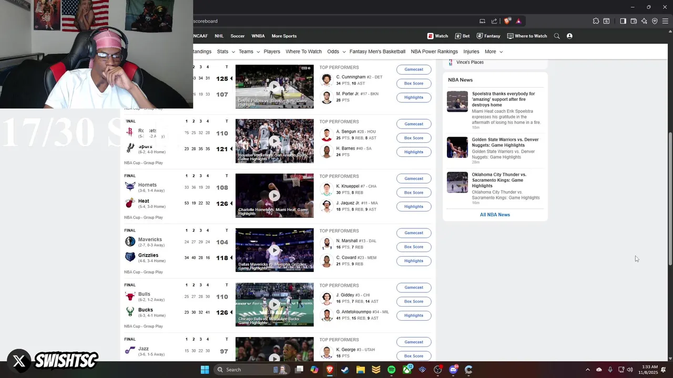Click the Grizzlies team logo
This screenshot has height=378, width=673.
(130, 257)
